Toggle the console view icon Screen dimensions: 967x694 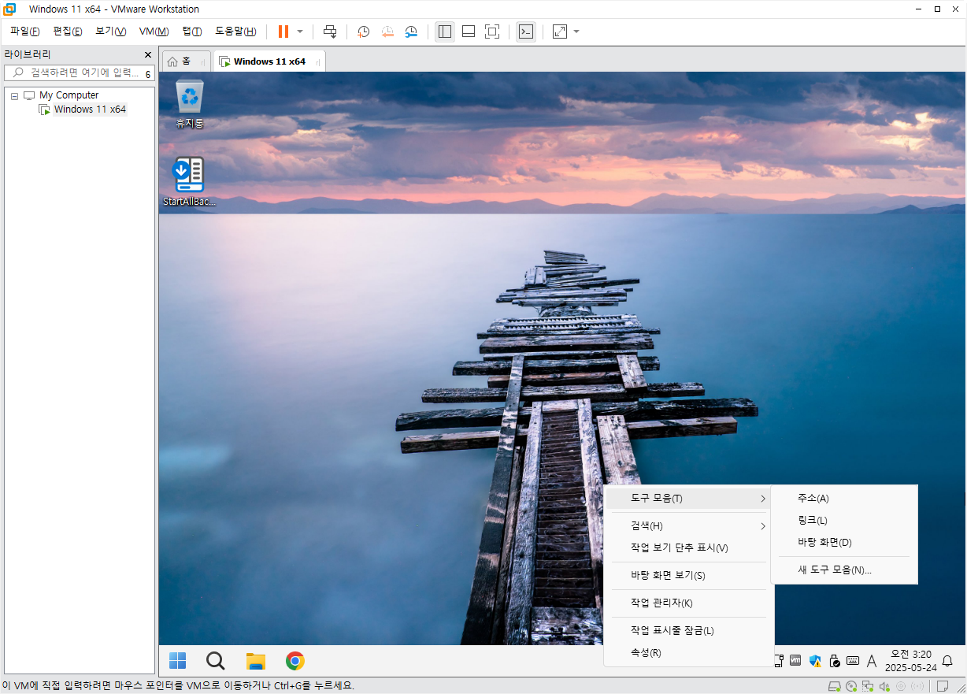coord(526,32)
